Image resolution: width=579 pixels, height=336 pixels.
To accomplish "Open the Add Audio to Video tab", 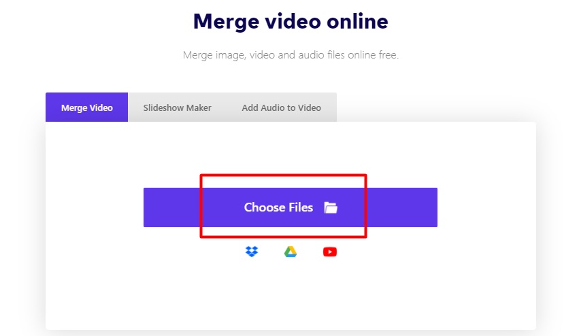I will (x=282, y=107).
